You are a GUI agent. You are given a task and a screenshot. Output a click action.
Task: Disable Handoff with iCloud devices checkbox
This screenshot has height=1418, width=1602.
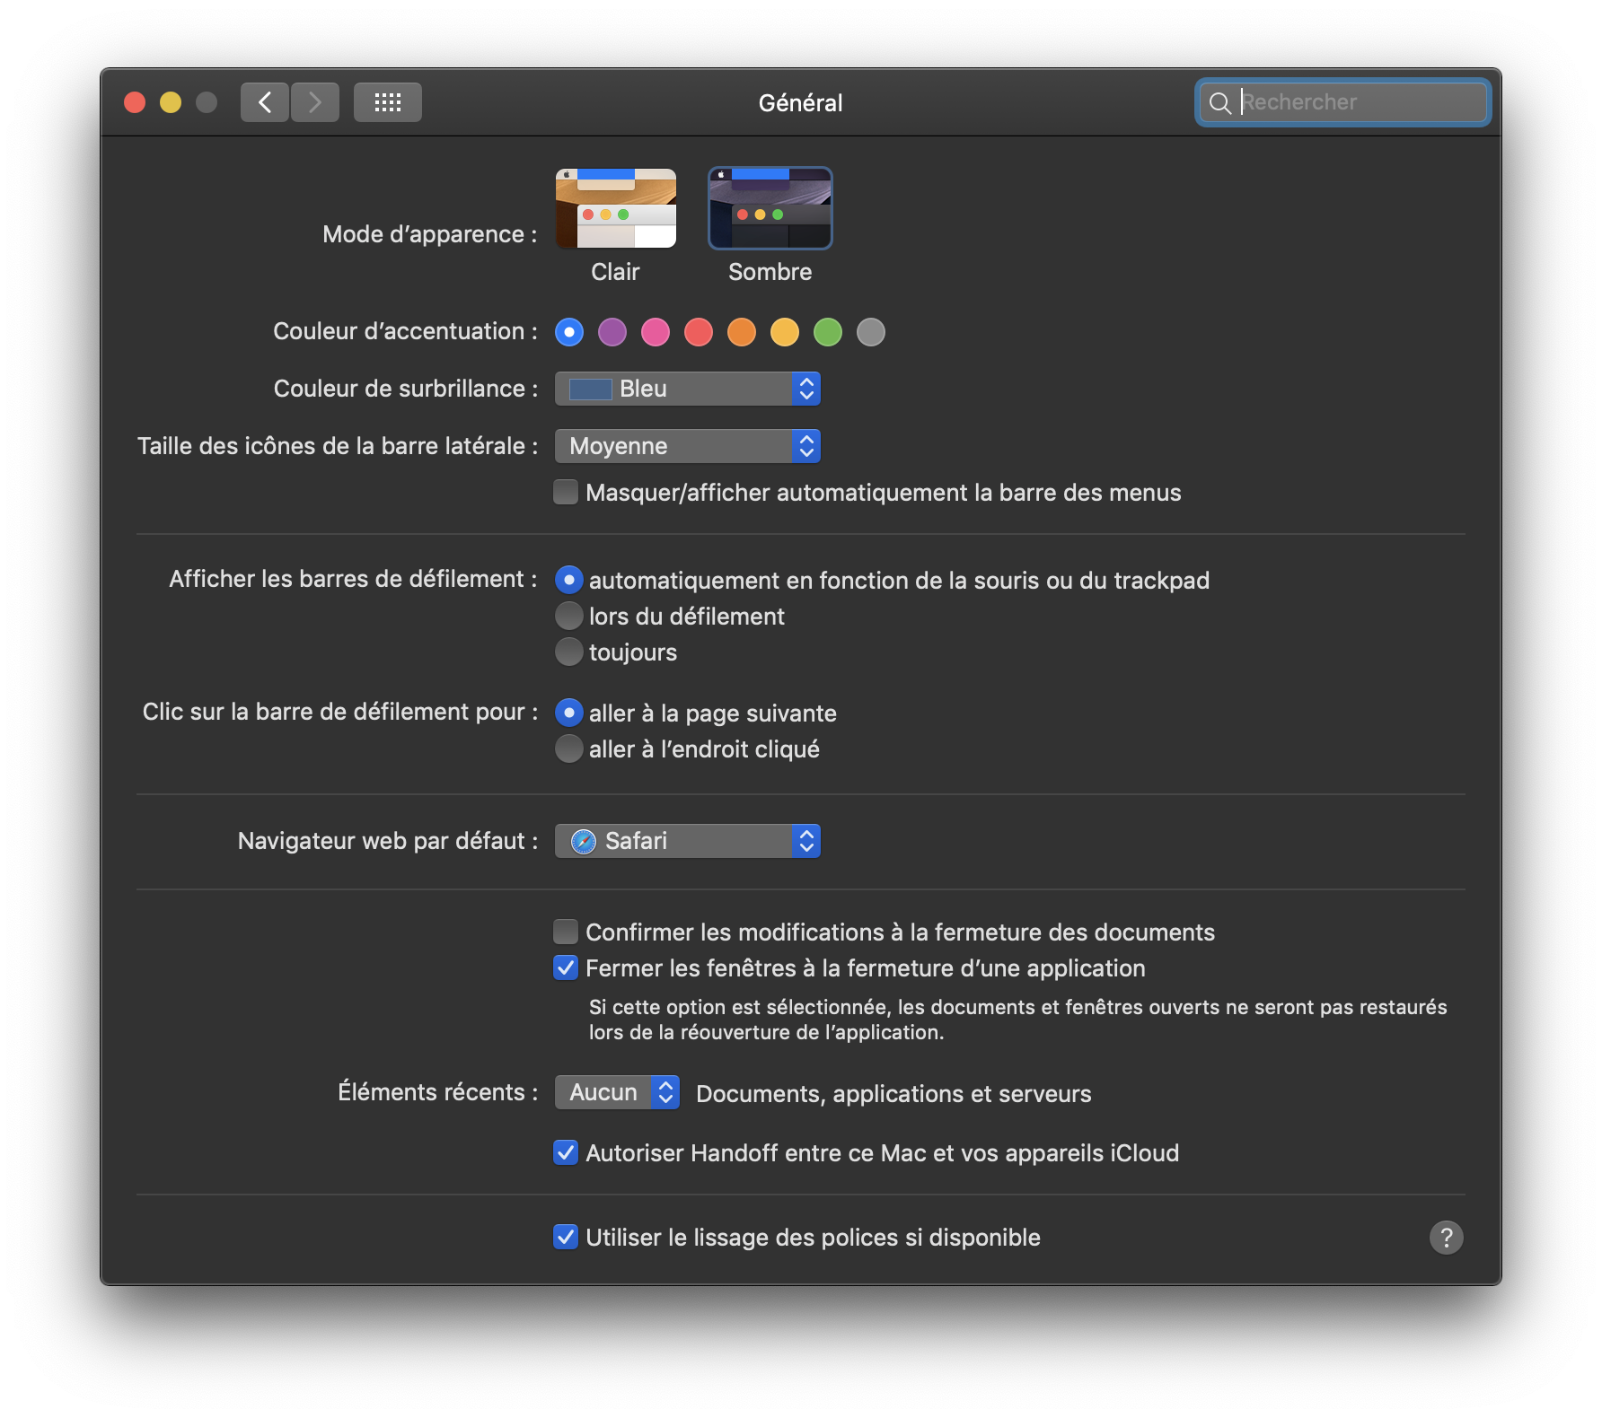[x=566, y=1153]
